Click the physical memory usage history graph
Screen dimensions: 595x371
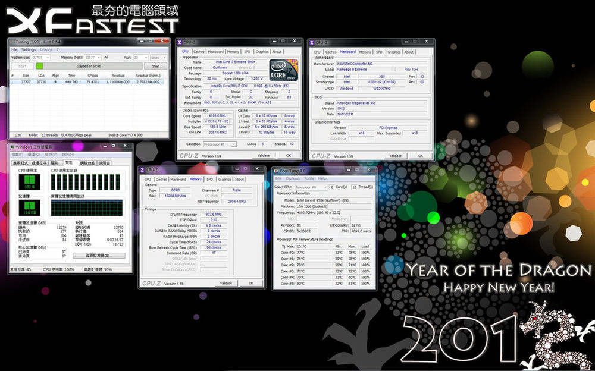tap(87, 208)
